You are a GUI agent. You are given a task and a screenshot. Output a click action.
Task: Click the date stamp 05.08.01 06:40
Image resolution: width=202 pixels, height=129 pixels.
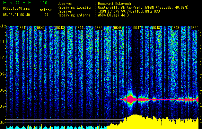[16, 15]
